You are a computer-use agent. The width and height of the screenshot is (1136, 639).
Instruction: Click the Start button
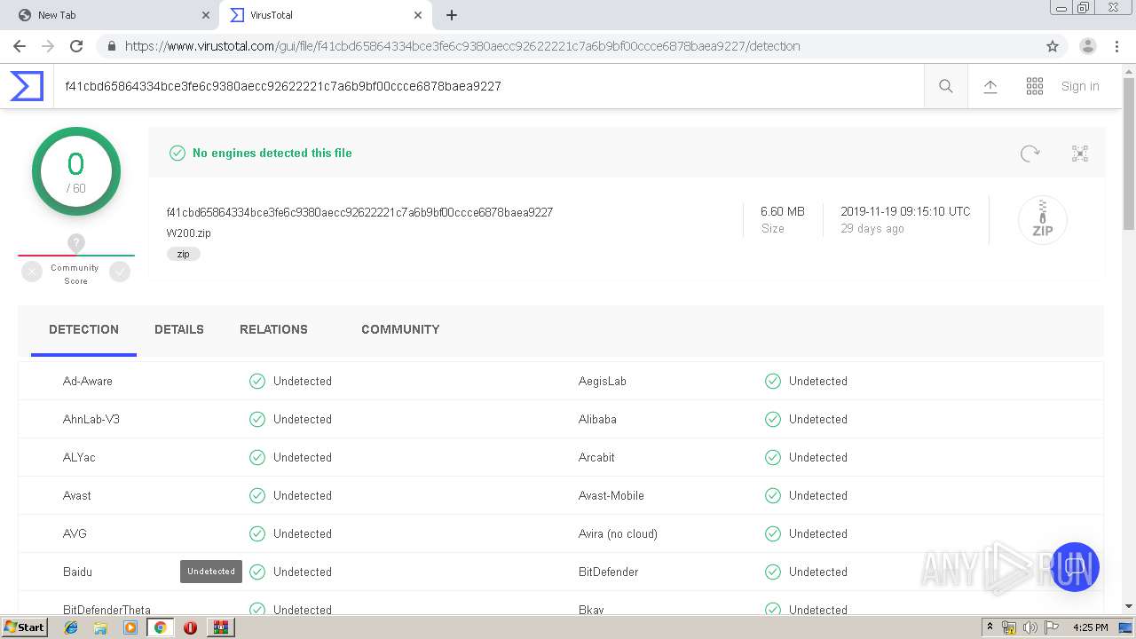click(x=24, y=627)
